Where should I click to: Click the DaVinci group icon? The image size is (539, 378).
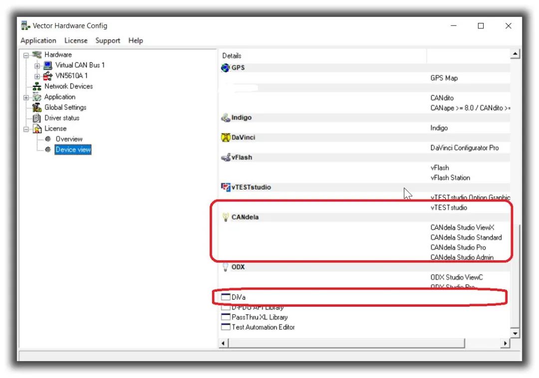pyautogui.click(x=226, y=137)
